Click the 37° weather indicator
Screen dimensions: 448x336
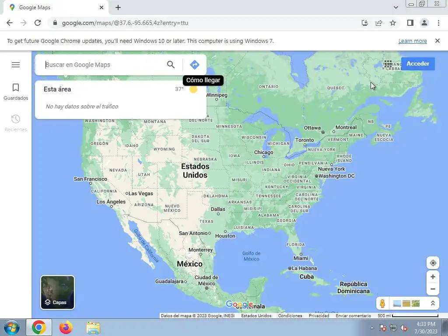click(x=186, y=89)
